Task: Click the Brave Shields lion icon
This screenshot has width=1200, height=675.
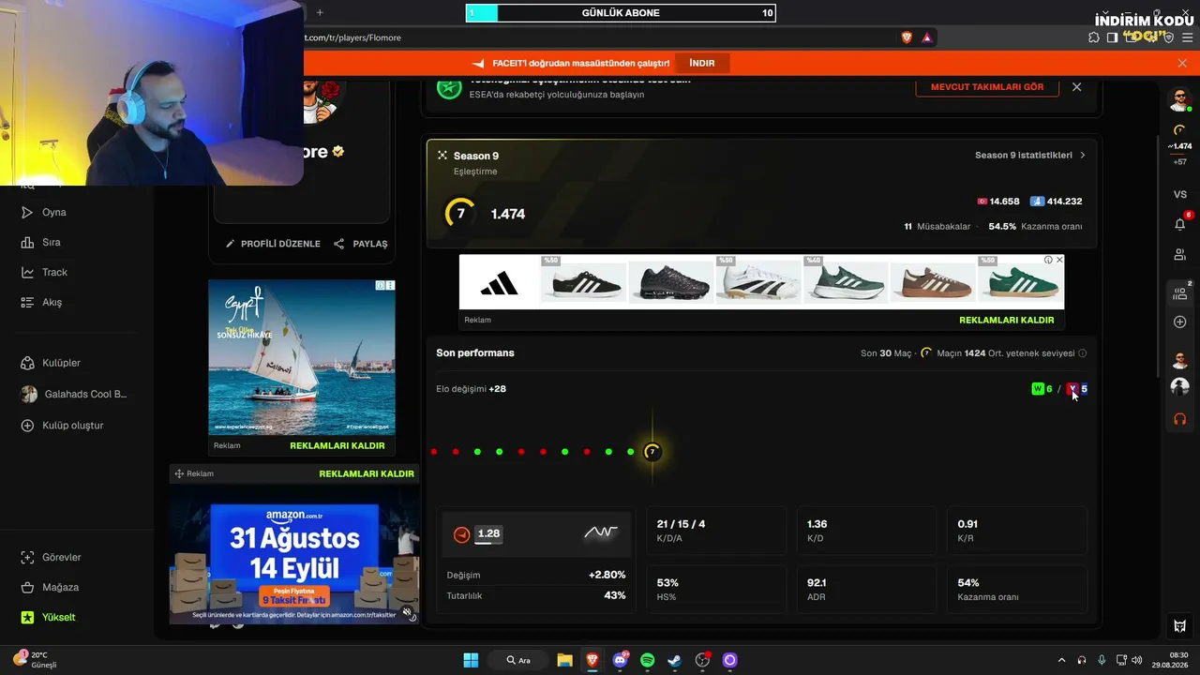Action: pos(907,37)
